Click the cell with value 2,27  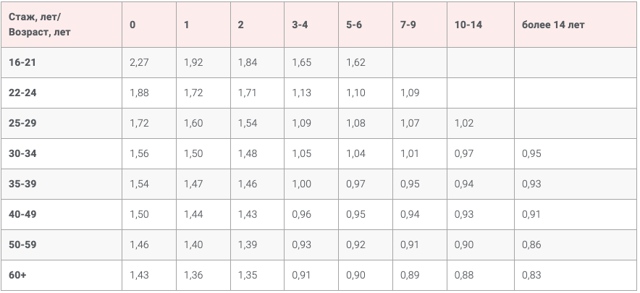[139, 63]
